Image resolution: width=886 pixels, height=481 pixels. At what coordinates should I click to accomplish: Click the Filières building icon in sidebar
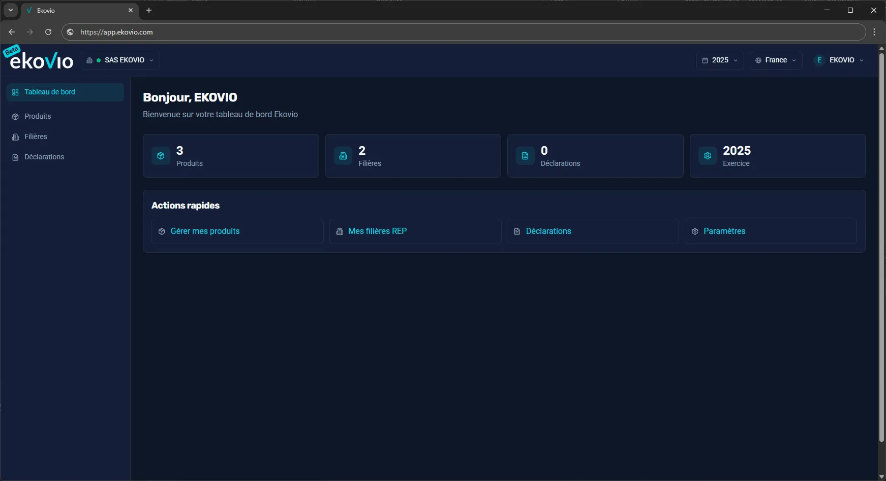point(15,137)
